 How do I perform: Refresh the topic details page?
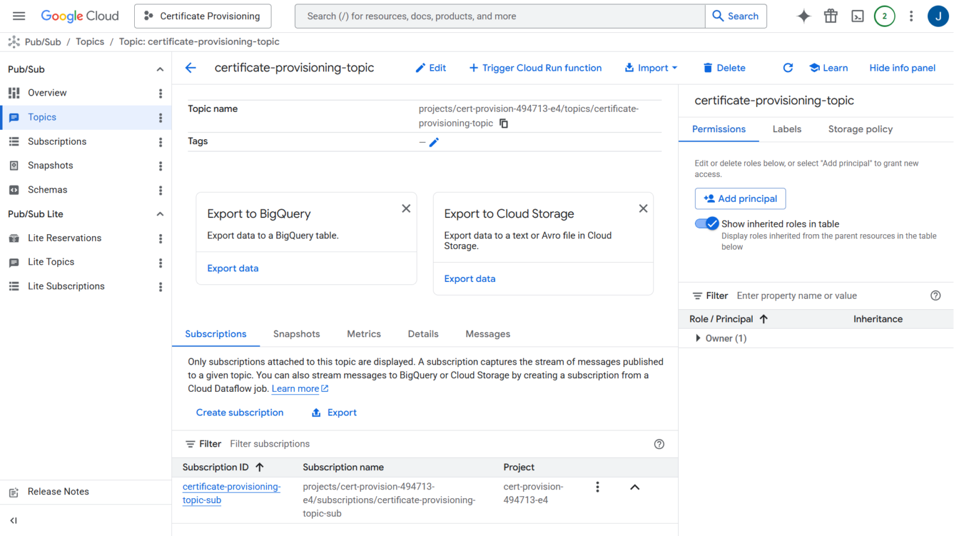point(788,68)
